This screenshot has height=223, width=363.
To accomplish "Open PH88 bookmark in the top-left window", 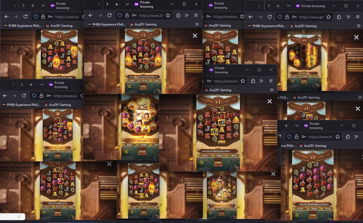I will (x=22, y=26).
